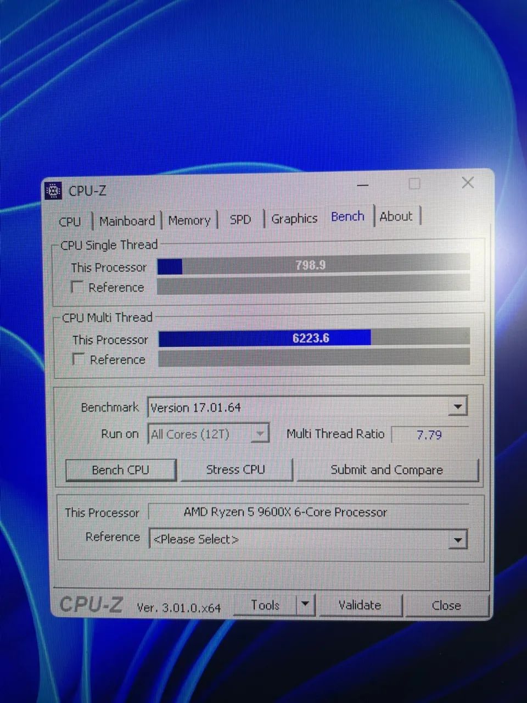Viewport: 527px width, 703px height.
Task: Switch to the SPD tab
Action: coord(240,219)
